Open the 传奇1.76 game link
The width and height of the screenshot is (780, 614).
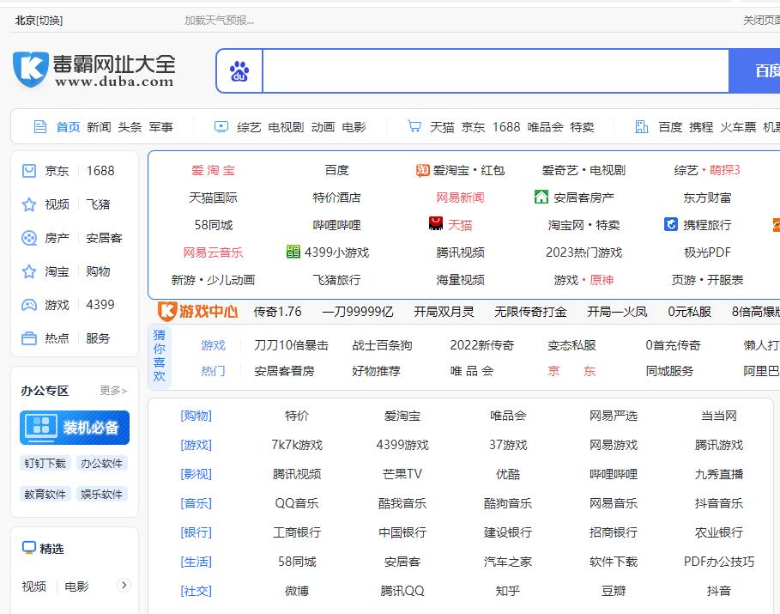[277, 312]
